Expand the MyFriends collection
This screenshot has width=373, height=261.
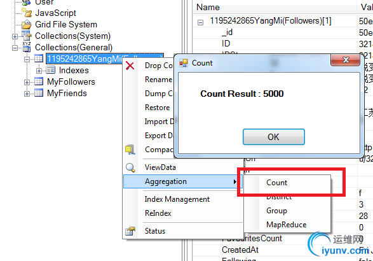pos(27,94)
